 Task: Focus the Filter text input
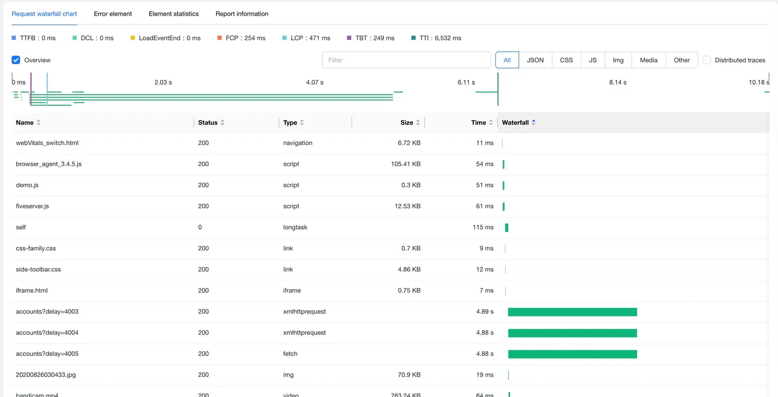[406, 60]
